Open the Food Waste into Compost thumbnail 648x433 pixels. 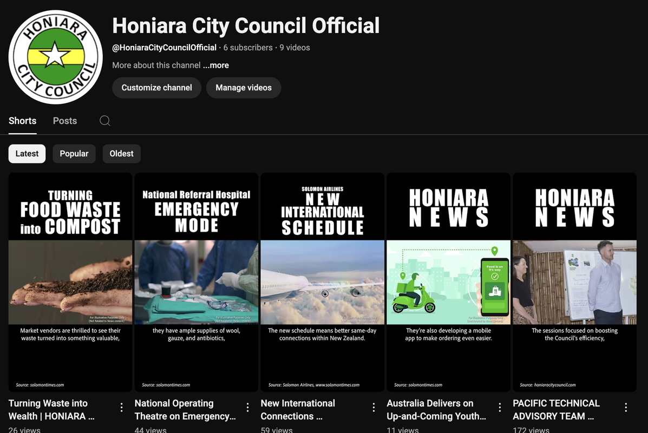point(70,282)
